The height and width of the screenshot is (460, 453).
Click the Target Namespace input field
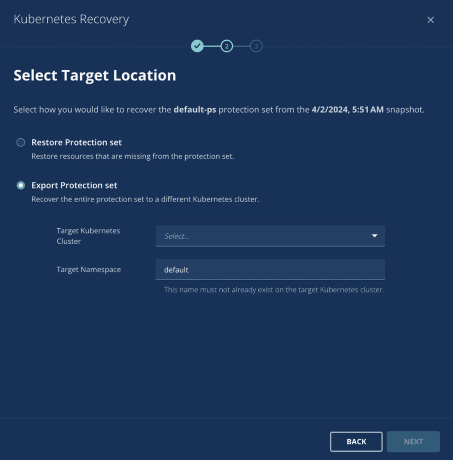(270, 269)
